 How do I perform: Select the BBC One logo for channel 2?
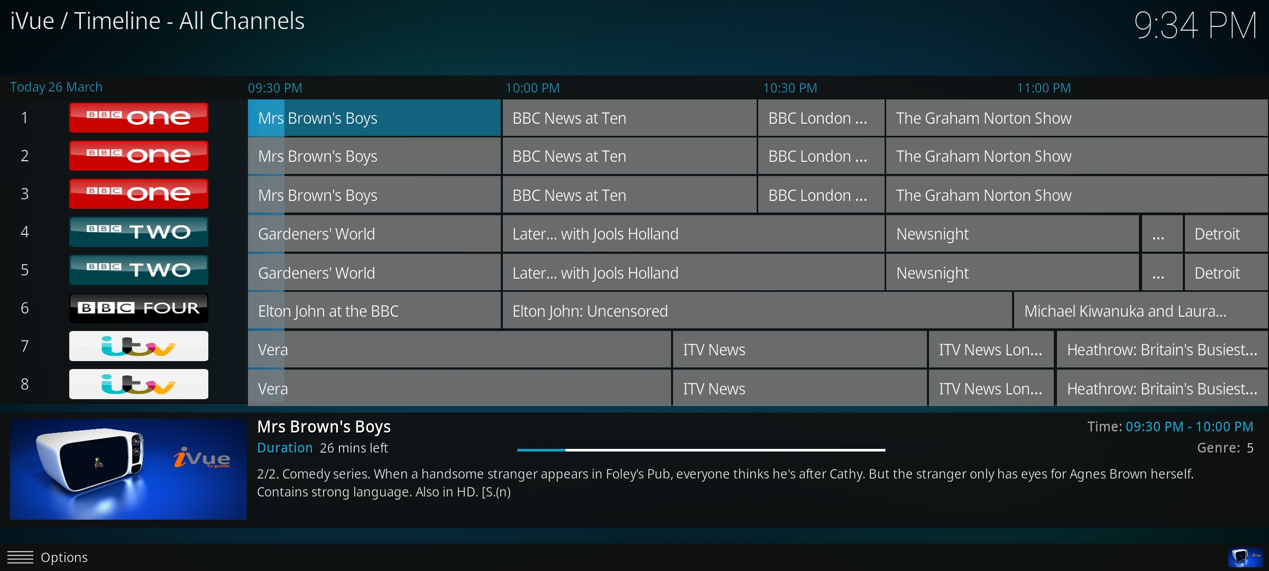coord(139,155)
